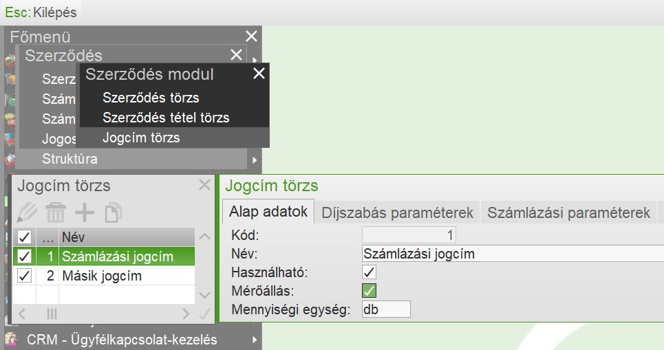Click the Kód input field
Viewport: 664px width, 350px height.
(409, 235)
